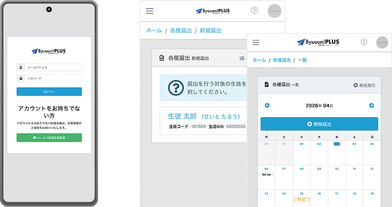Click the green メールで新規会員登録 button
This screenshot has width=392, height=207.
tap(49, 137)
